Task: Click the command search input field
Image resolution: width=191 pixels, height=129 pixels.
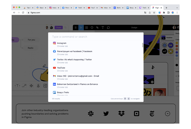Action: 95,37
